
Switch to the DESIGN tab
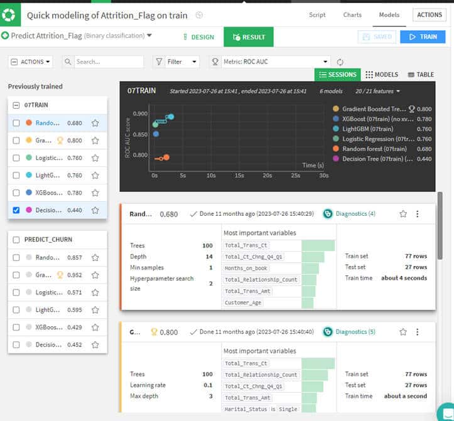[198, 37]
